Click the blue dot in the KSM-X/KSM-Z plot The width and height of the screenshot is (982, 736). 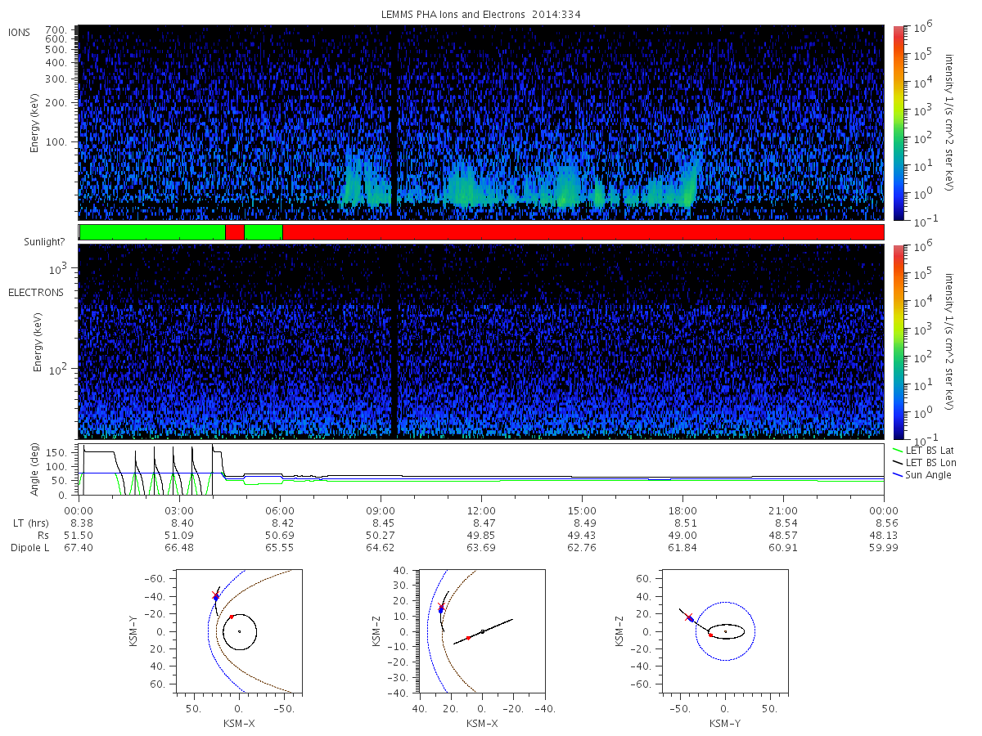click(x=440, y=610)
